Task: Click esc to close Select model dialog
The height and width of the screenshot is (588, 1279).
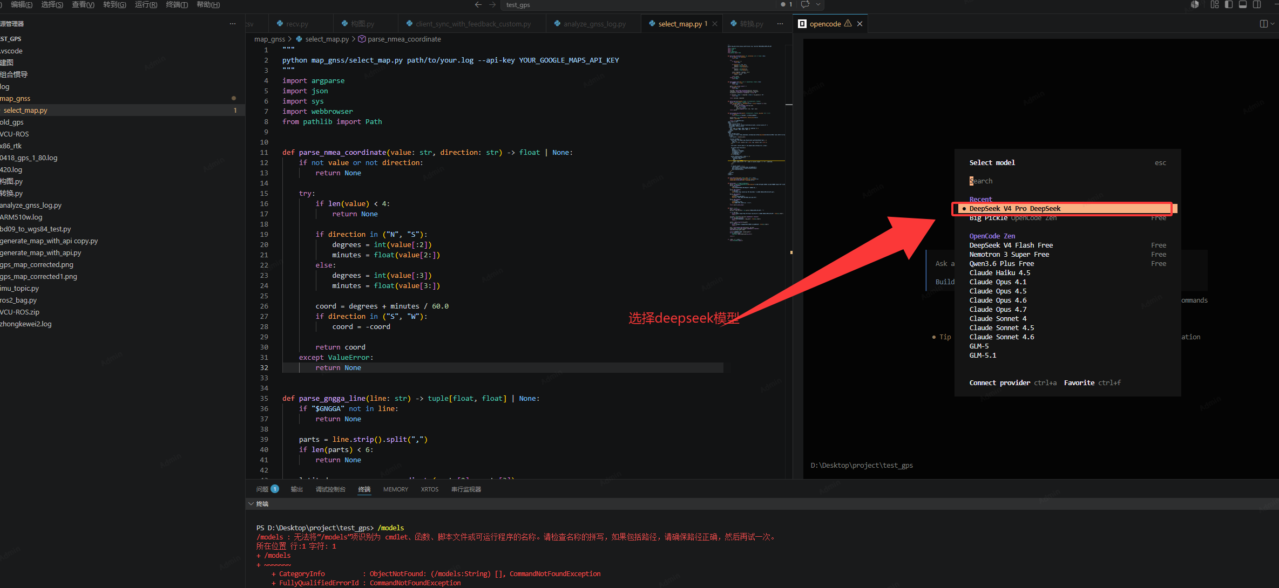Action: coord(1160,162)
